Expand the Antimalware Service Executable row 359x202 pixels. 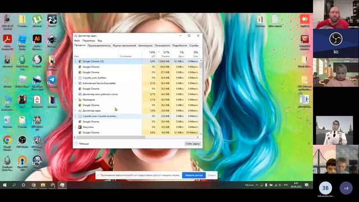[x=75, y=84]
